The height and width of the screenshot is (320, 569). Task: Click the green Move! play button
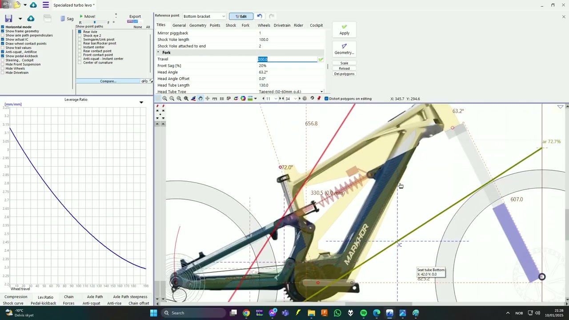[x=87, y=16]
